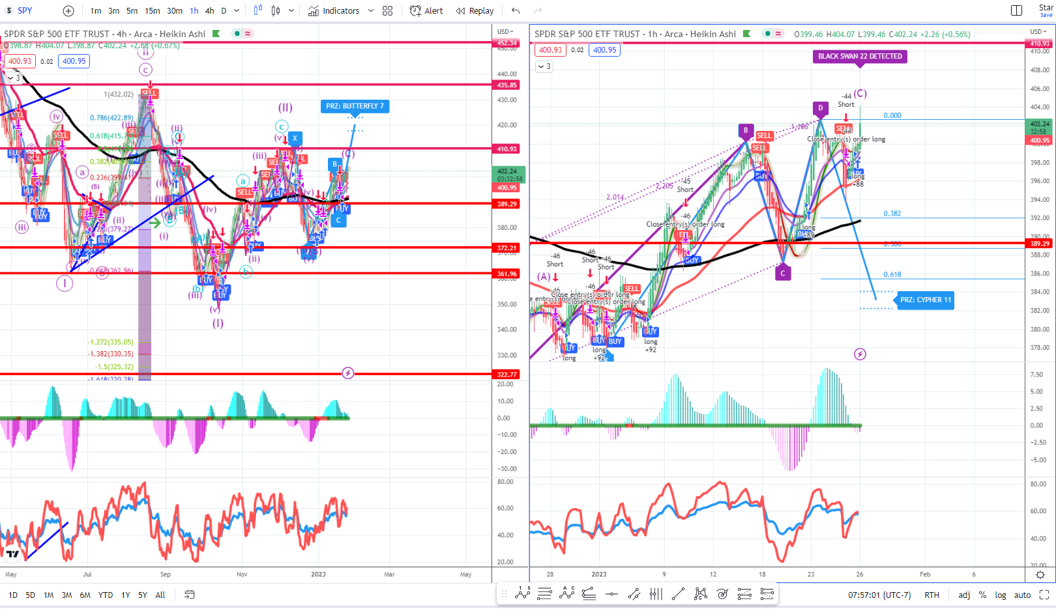
Task: Create a new Alert
Action: tap(426, 10)
